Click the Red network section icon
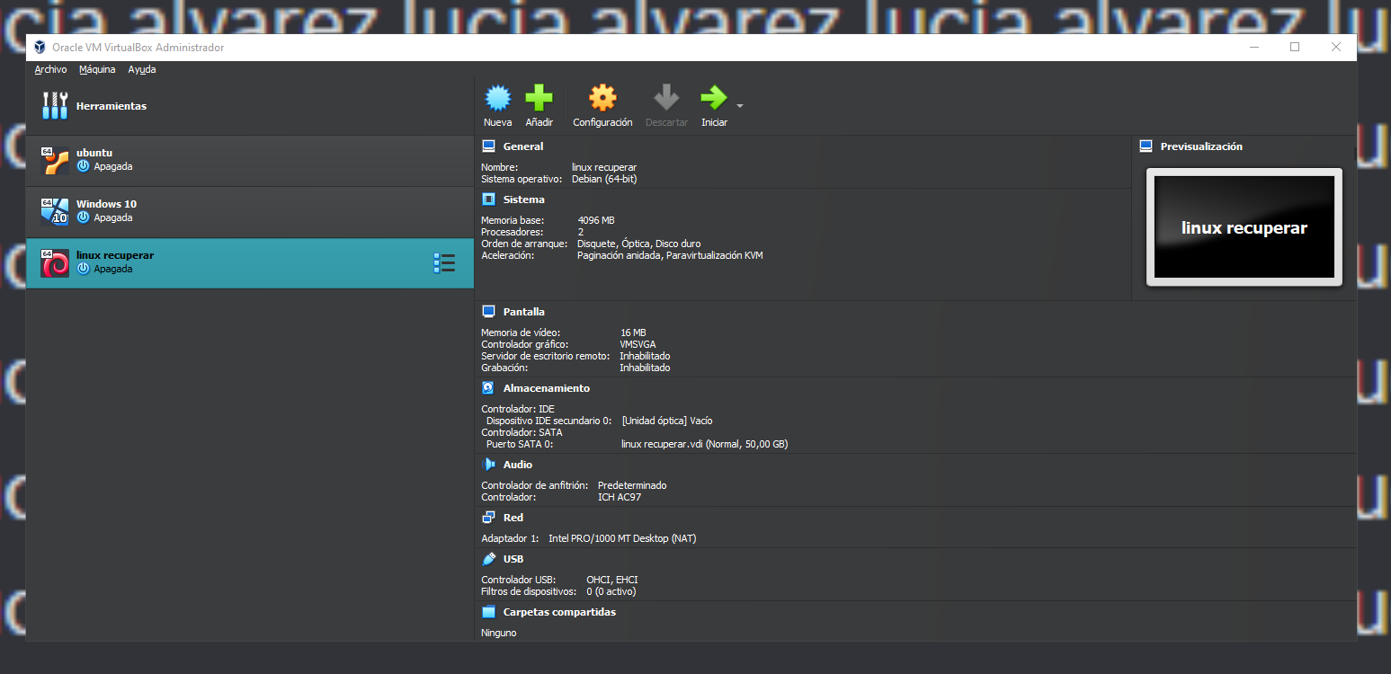 pos(488,518)
